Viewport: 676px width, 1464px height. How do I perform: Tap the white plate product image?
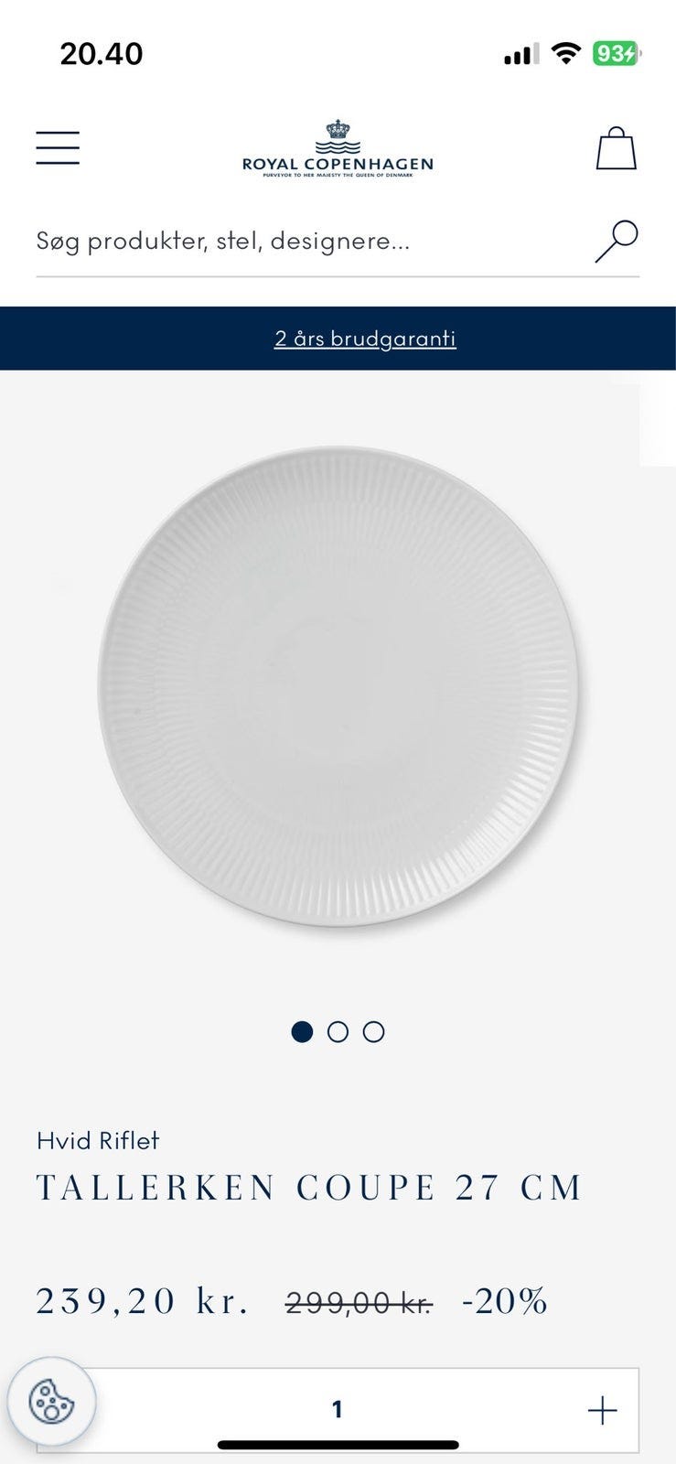click(338, 686)
